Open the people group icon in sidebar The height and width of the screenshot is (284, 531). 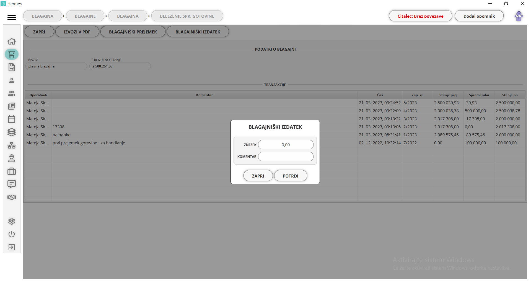12,93
